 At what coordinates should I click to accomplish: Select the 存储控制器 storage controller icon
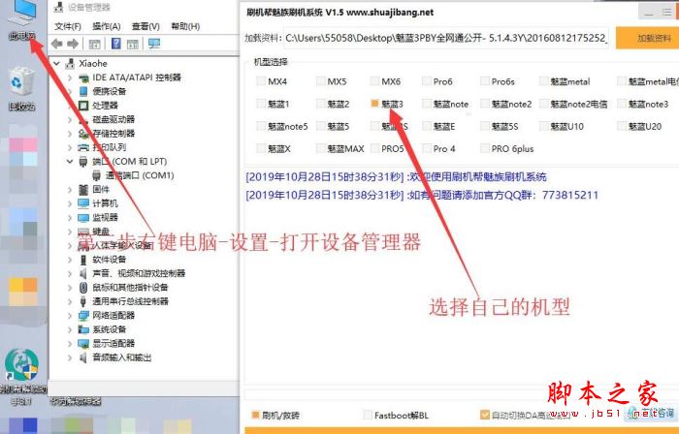(x=83, y=134)
